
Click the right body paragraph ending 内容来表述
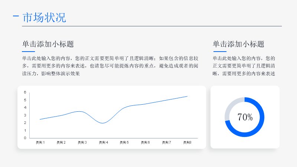point(244,66)
